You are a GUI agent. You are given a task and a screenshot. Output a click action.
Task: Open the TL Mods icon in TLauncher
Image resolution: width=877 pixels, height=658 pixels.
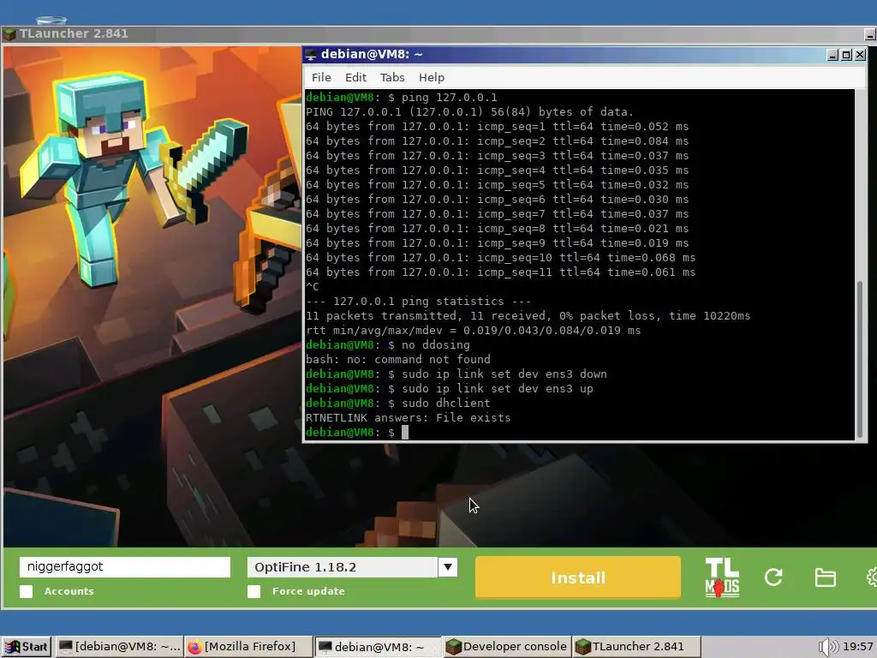click(722, 577)
